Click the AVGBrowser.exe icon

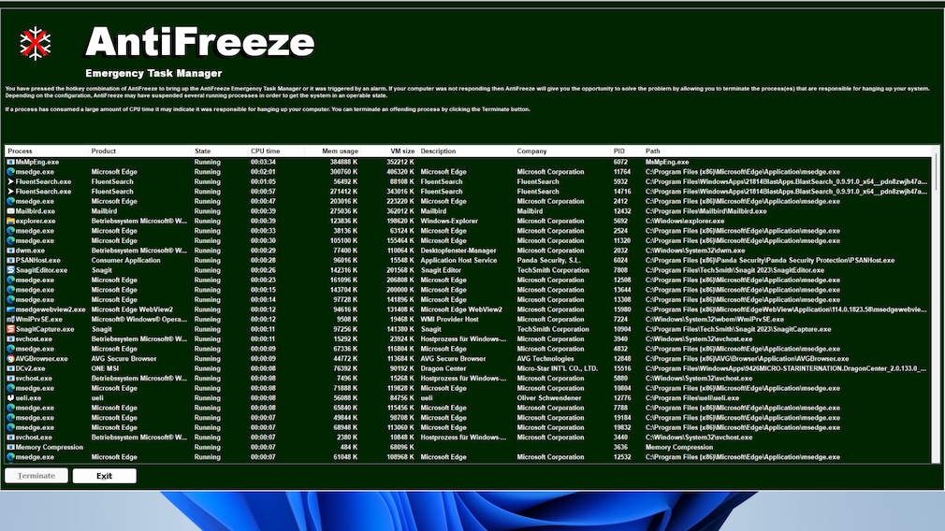[10, 358]
